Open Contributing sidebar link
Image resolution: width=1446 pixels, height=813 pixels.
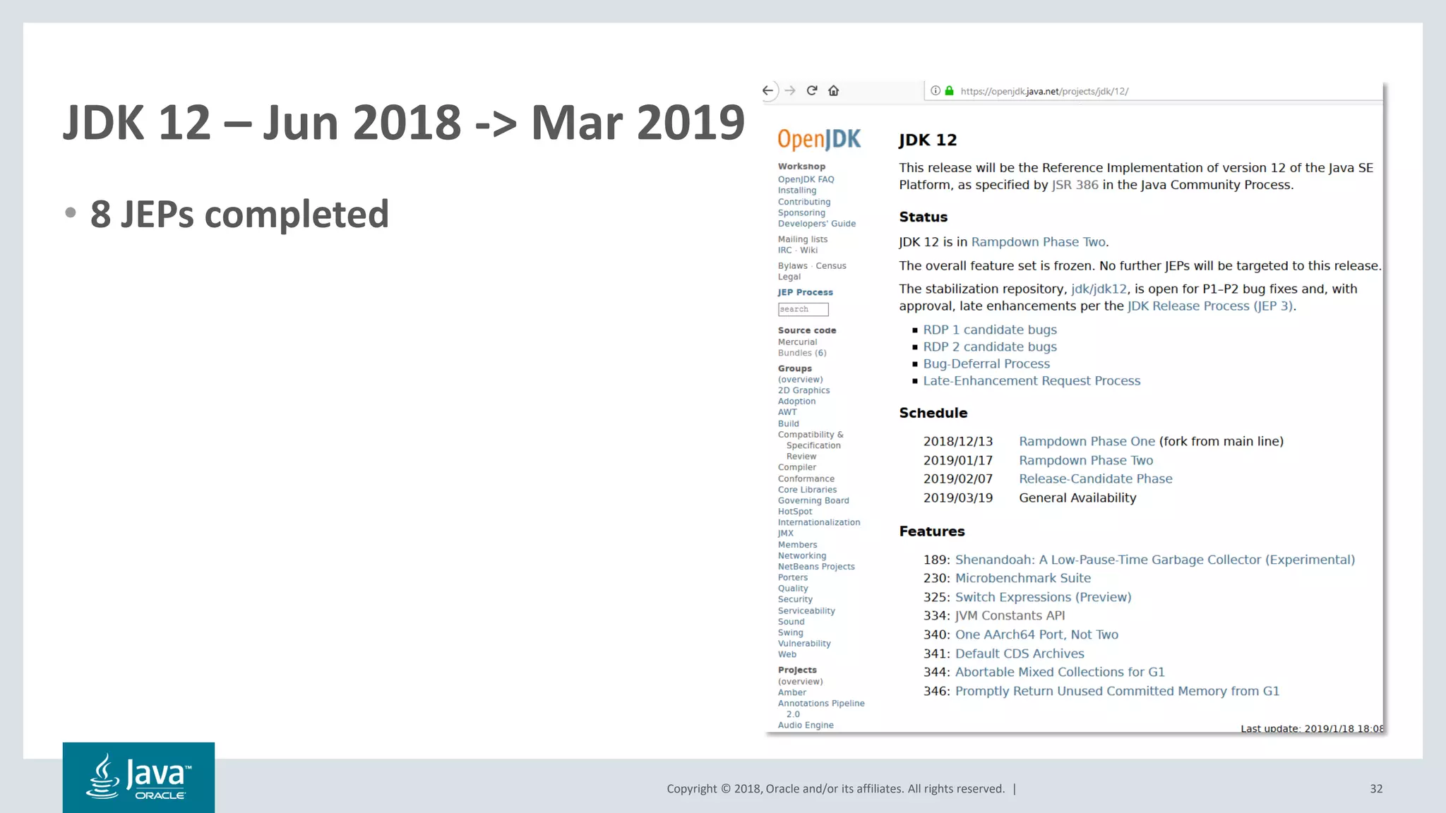coord(804,202)
